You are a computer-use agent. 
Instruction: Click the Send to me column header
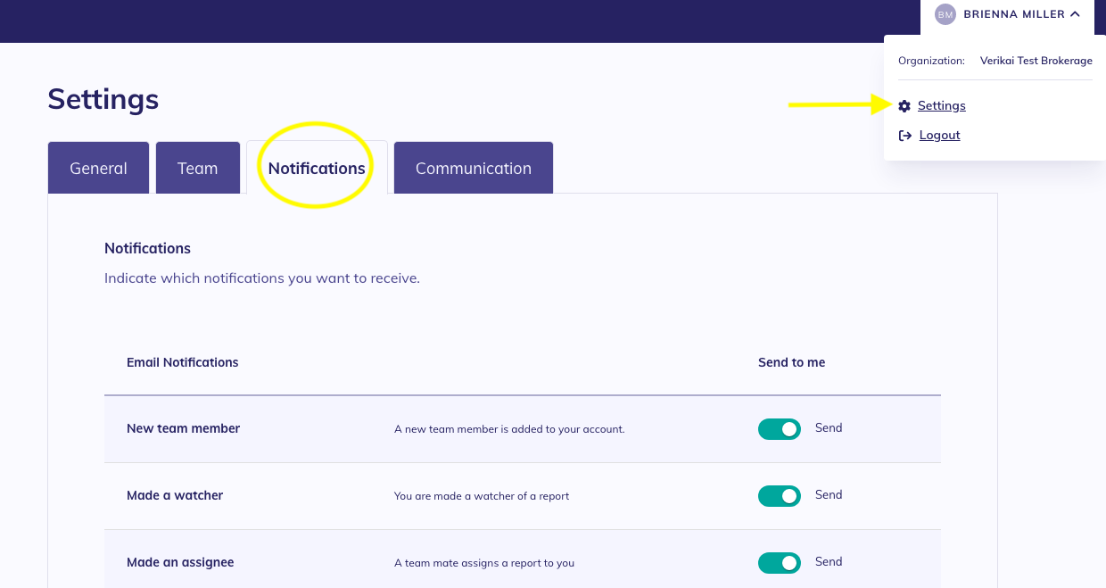point(791,362)
